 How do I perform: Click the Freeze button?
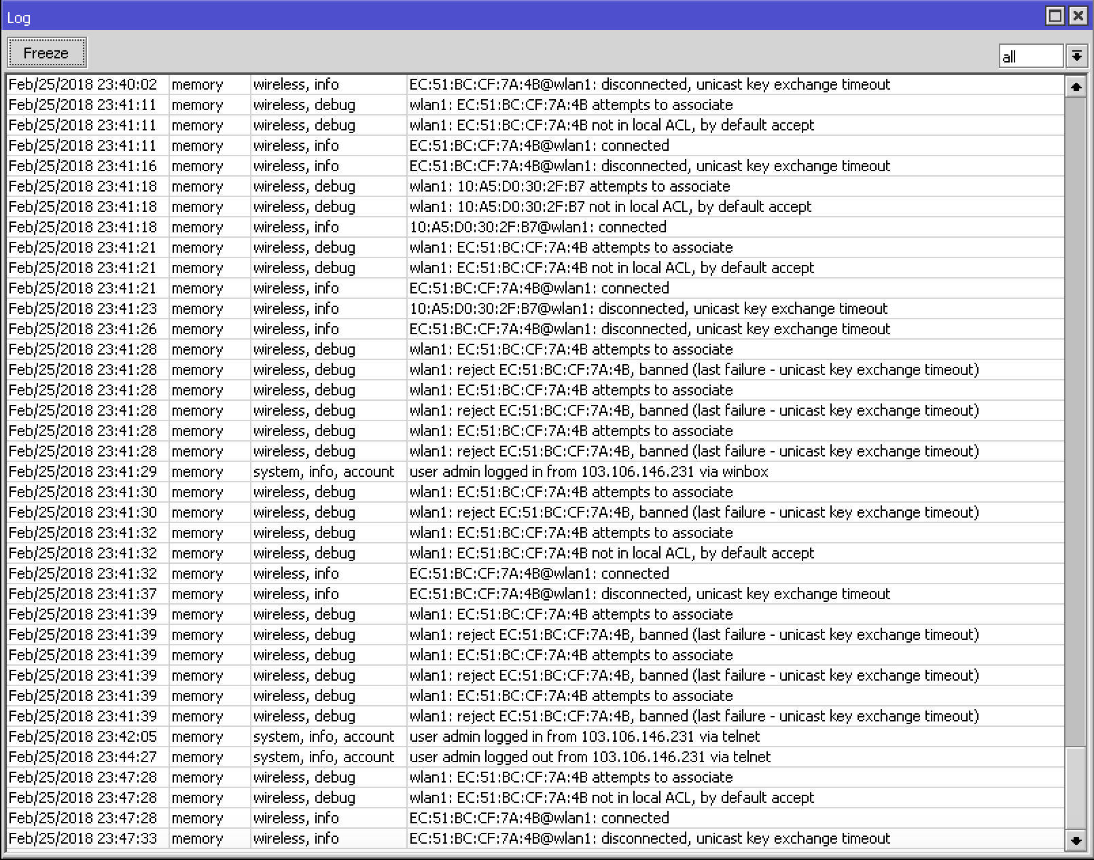pyautogui.click(x=46, y=52)
